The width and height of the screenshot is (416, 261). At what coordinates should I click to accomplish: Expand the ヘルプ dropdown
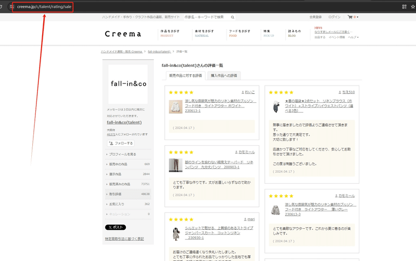tap(353, 37)
